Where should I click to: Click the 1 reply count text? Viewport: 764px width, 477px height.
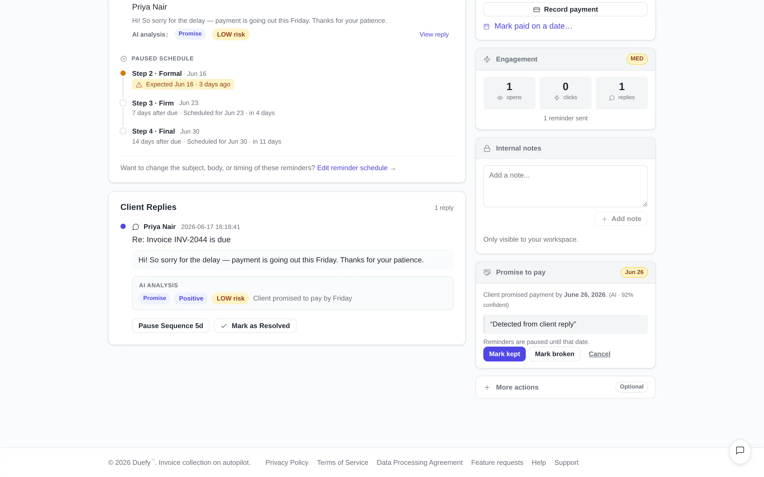(444, 208)
